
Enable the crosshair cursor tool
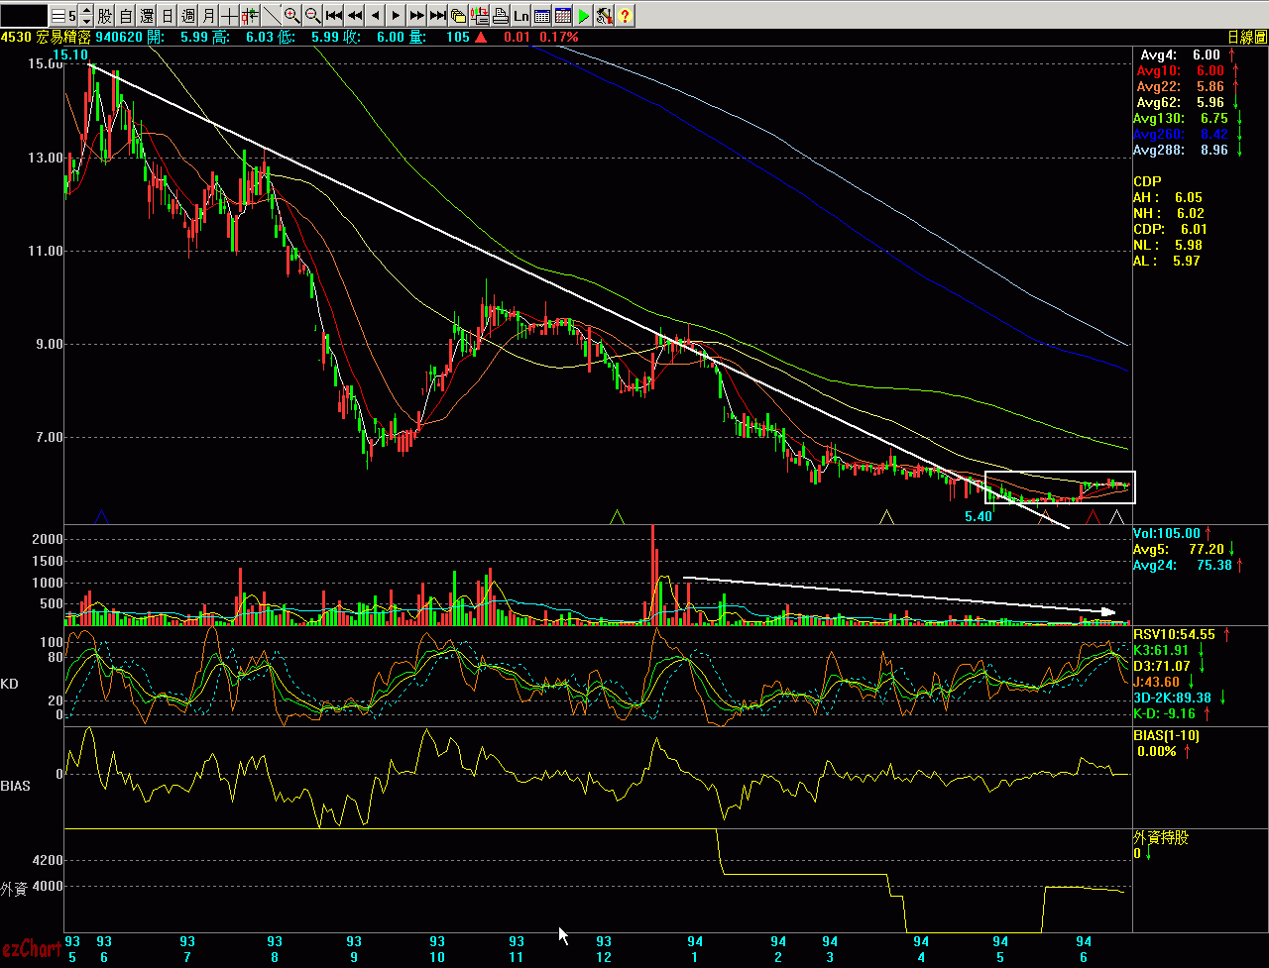(229, 16)
